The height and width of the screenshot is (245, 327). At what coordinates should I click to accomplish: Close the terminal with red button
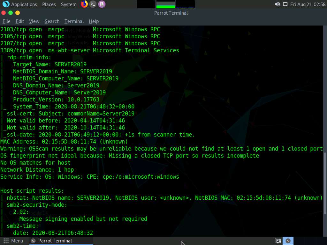tap(4, 13)
